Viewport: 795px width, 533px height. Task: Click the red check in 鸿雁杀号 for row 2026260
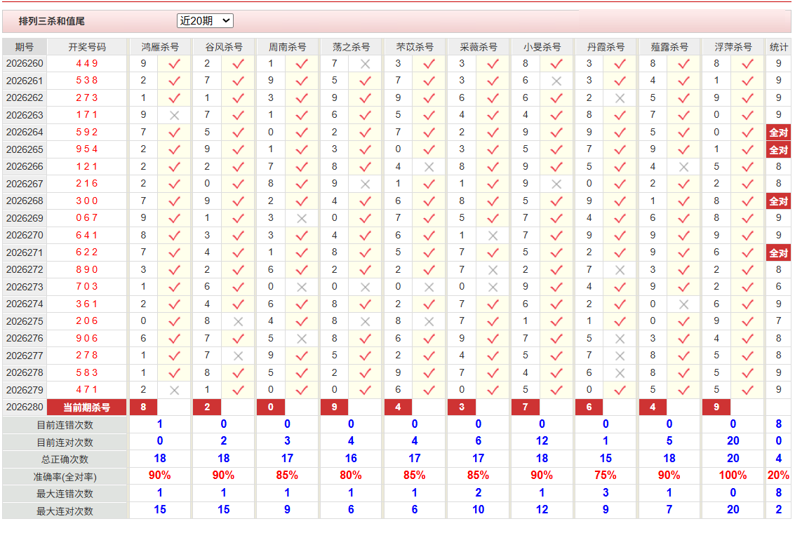click(x=175, y=64)
